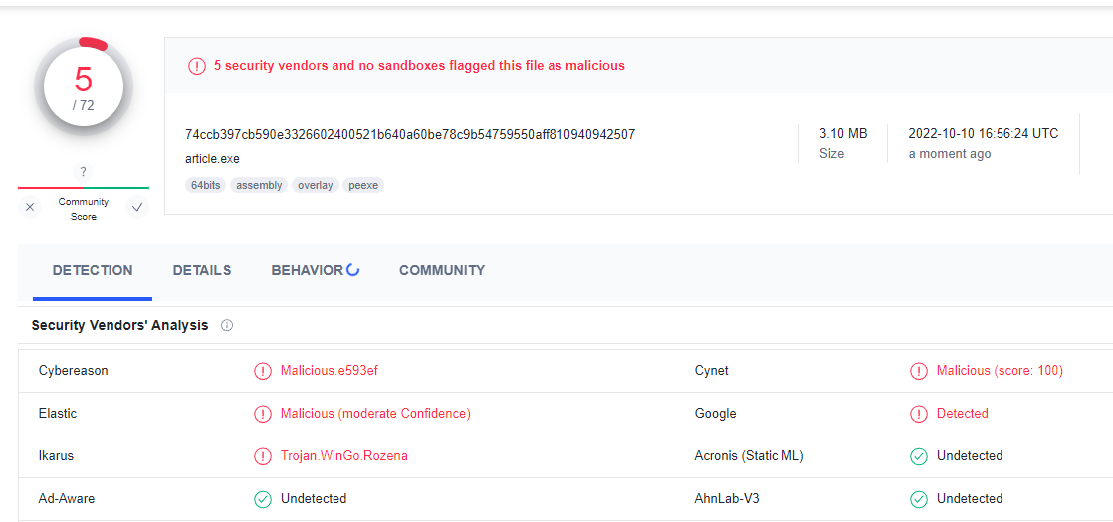
Task: Click the file hash 74ccb397cb59...
Action: coord(410,135)
